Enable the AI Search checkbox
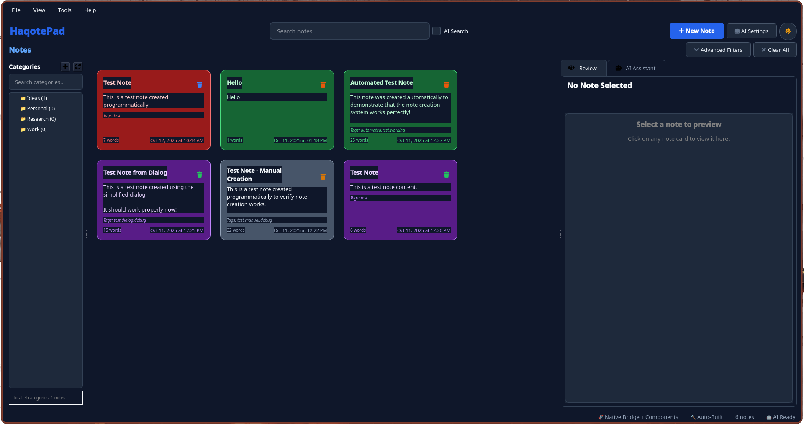The height and width of the screenshot is (424, 804). pos(437,31)
